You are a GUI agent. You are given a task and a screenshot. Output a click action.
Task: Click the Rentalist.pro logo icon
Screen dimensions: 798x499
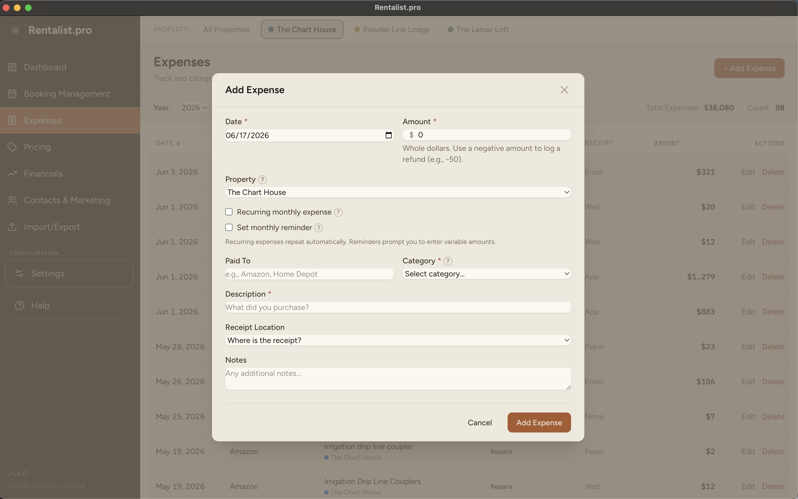[15, 30]
